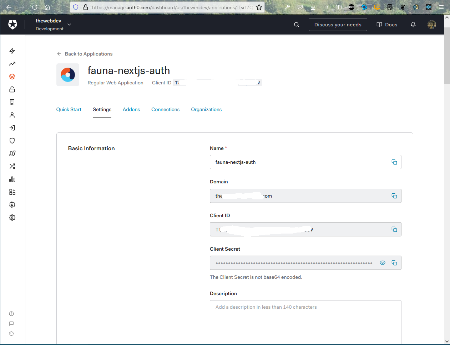Switch to the Addons tab
The image size is (450, 345).
coord(131,109)
